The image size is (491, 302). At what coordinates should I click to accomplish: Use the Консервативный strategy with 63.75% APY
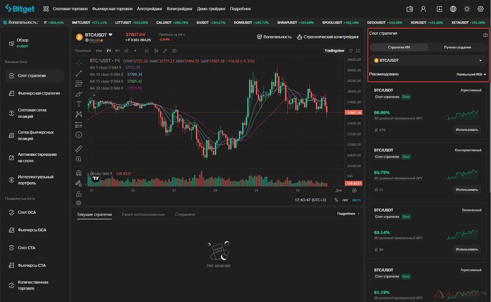(x=467, y=189)
